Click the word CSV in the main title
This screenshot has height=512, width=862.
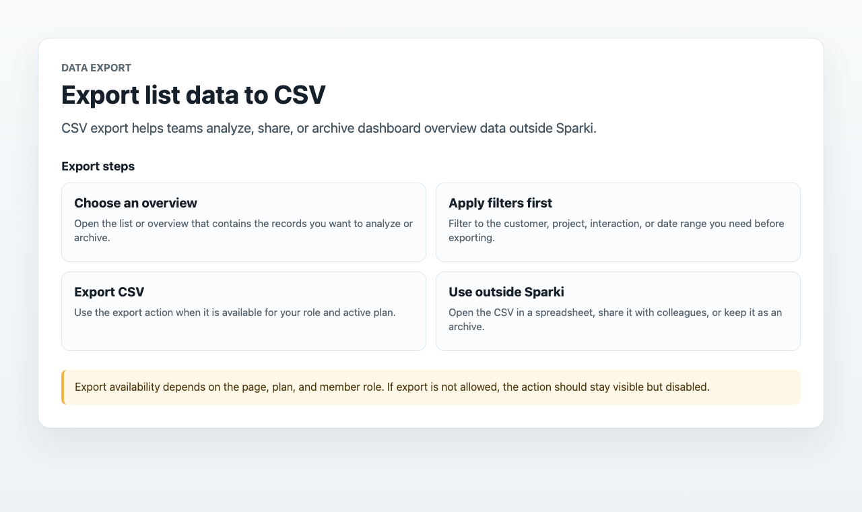[300, 95]
